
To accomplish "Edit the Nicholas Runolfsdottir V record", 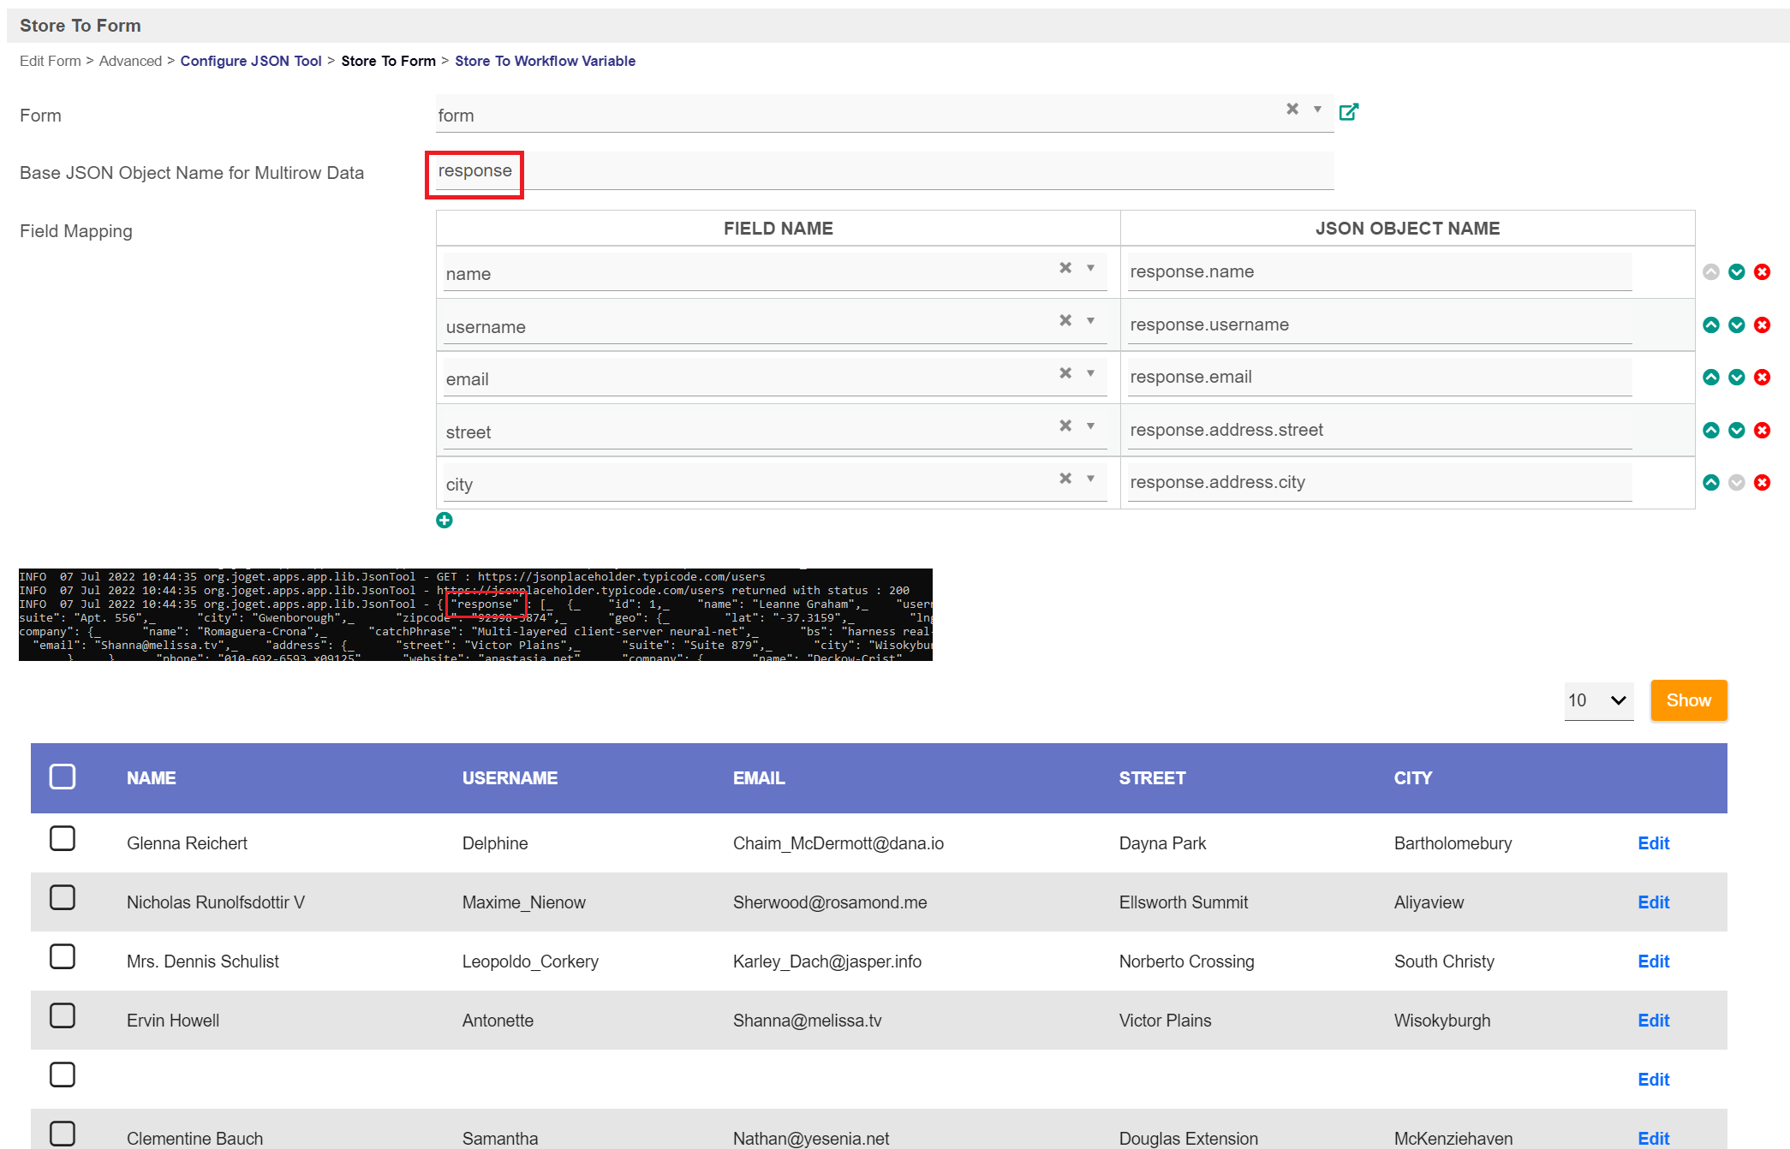I will coord(1653,902).
